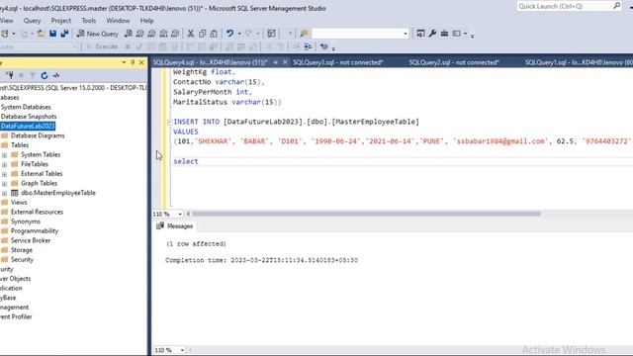The image size is (633, 356).
Task: Select the Storage folder
Action: (22, 250)
